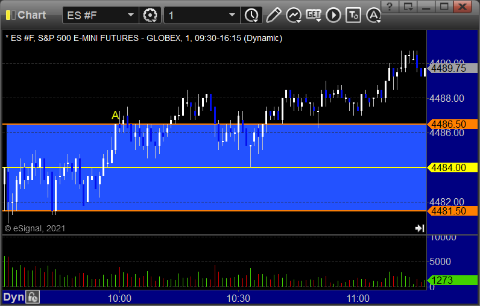The height and width of the screenshot is (306, 480).
Task: Click the volume value label 1273
Action: coord(452,280)
